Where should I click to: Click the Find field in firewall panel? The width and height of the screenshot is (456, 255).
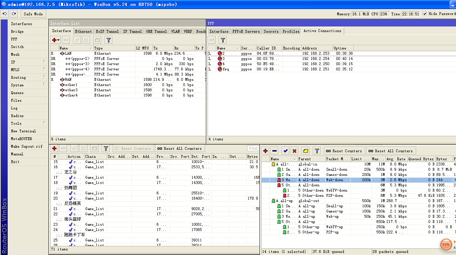tap(253, 148)
